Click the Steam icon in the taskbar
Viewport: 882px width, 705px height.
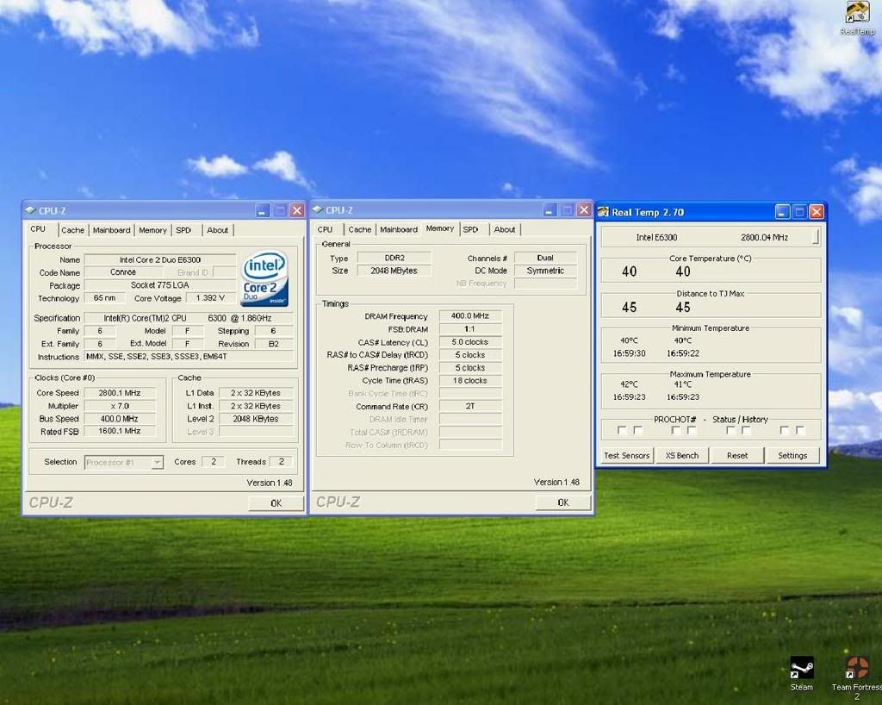(x=801, y=669)
